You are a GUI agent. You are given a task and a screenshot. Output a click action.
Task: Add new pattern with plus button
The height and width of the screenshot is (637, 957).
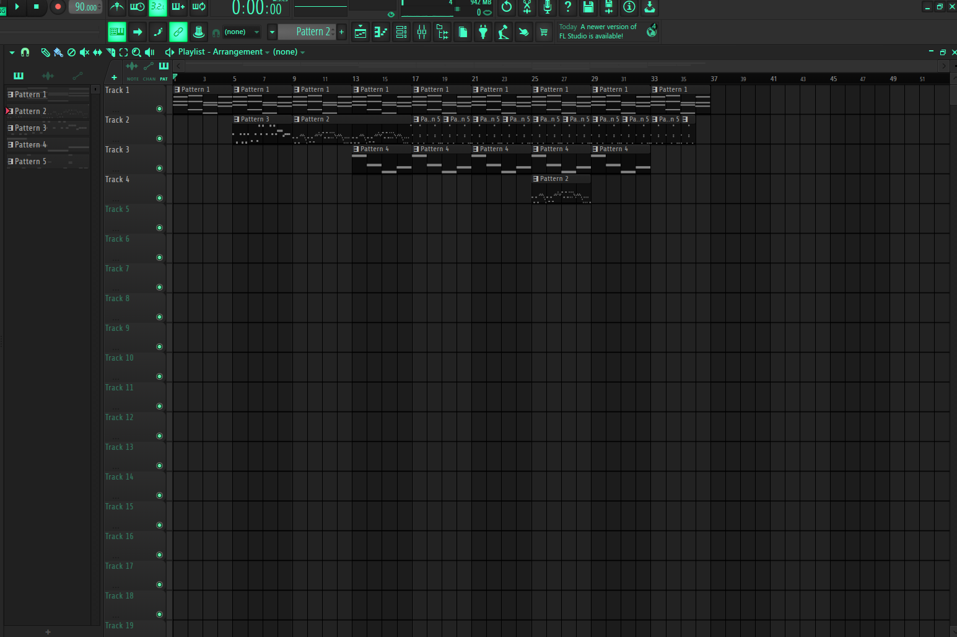341,32
